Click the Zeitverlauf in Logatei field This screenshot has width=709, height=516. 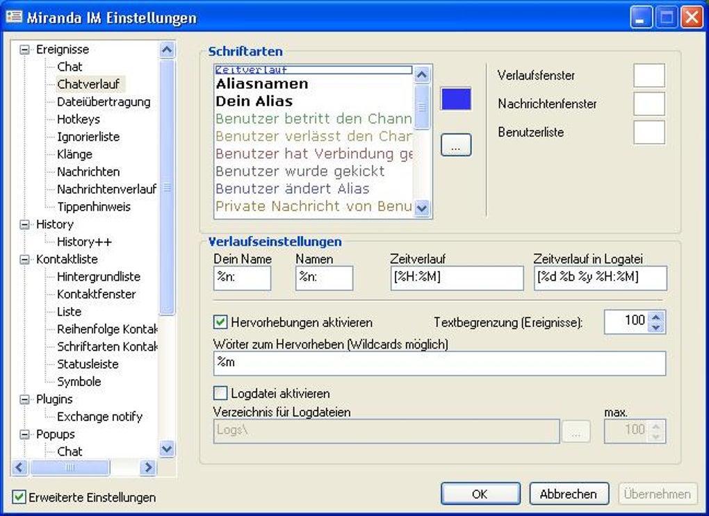(600, 278)
